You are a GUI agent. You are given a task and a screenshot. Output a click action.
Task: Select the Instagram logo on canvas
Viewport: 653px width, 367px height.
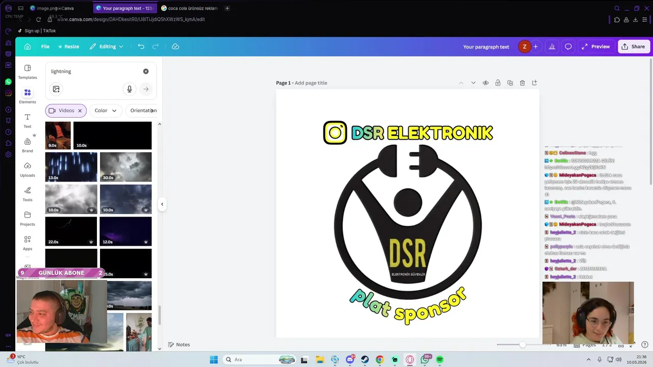[x=335, y=133]
